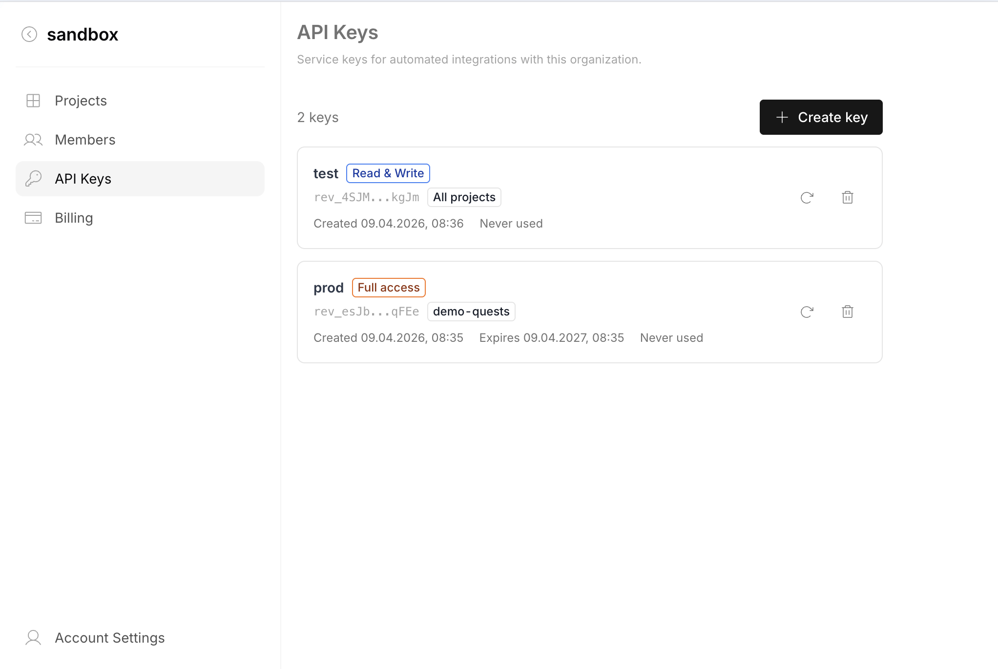Switch to the API Keys section
Screen dimensions: 998x669
(x=83, y=179)
